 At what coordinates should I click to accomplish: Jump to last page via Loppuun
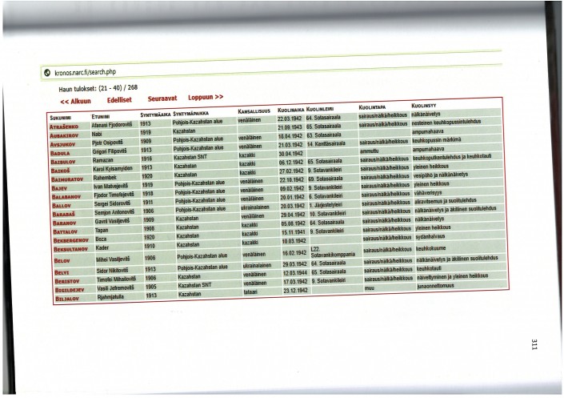206,98
